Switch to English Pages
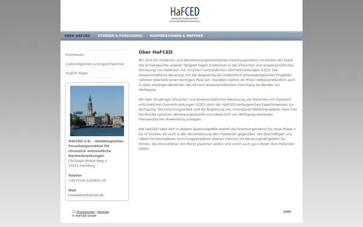The image size is (363, 227). click(x=77, y=73)
